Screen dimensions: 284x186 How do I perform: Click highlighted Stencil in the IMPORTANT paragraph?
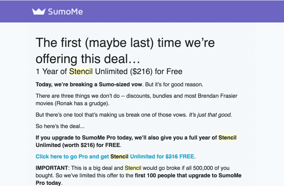tap(133, 168)
